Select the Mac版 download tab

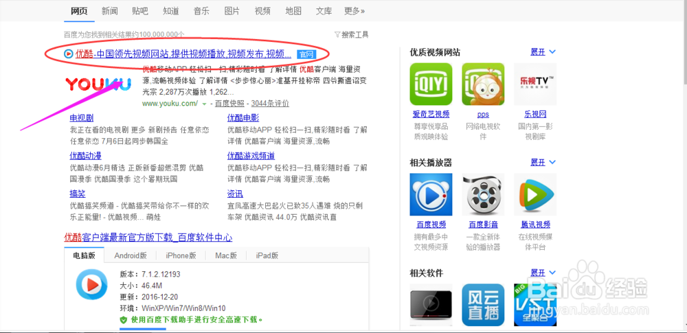tap(226, 256)
